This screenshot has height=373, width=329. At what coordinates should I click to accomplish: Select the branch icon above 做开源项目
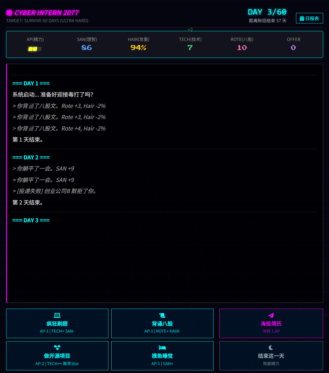tap(57, 348)
